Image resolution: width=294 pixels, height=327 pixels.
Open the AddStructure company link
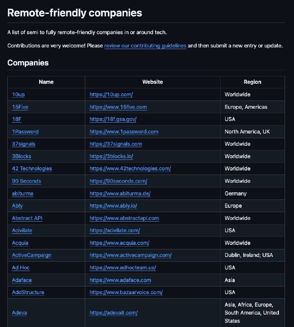(28, 292)
